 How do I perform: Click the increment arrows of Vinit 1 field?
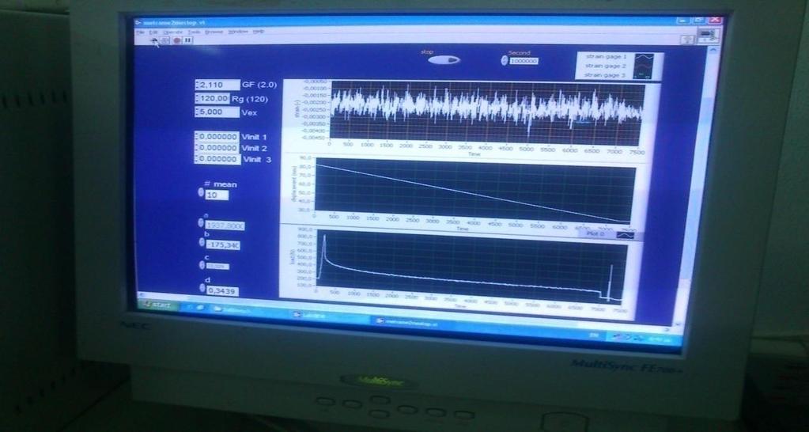point(197,137)
